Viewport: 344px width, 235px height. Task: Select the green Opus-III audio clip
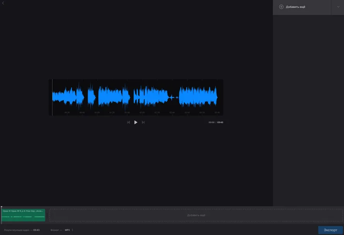point(23,215)
